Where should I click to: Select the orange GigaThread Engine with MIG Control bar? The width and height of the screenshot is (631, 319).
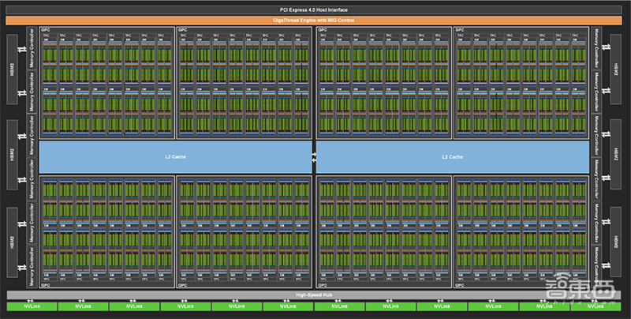click(x=315, y=19)
